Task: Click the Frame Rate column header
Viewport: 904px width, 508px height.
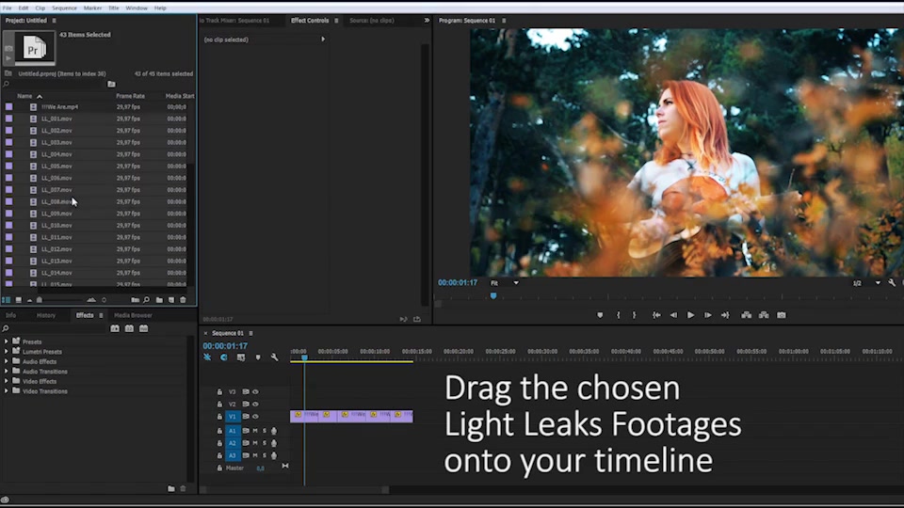Action: coord(130,96)
